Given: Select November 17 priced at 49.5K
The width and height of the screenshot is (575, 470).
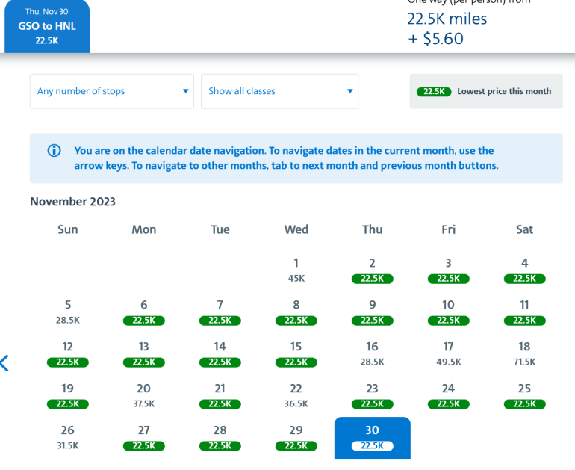Looking at the screenshot, I should [449, 353].
